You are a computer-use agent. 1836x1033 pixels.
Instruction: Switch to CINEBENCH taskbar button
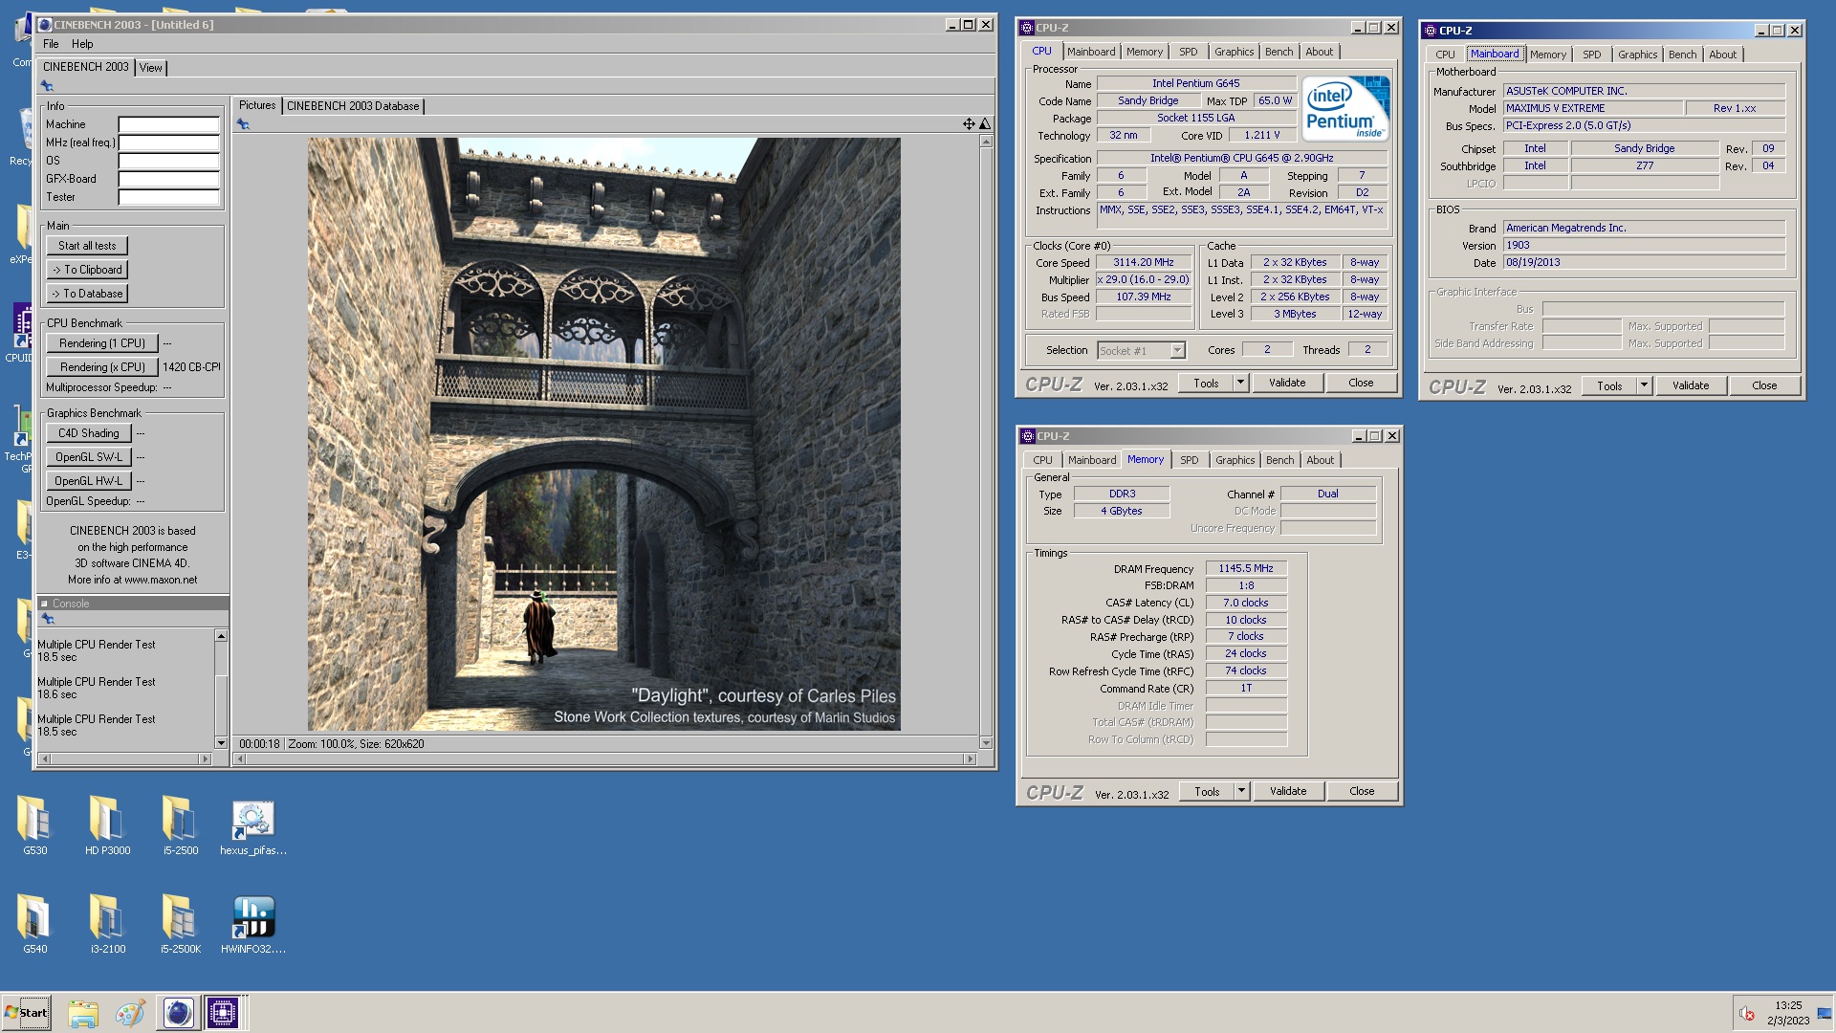tap(178, 1013)
